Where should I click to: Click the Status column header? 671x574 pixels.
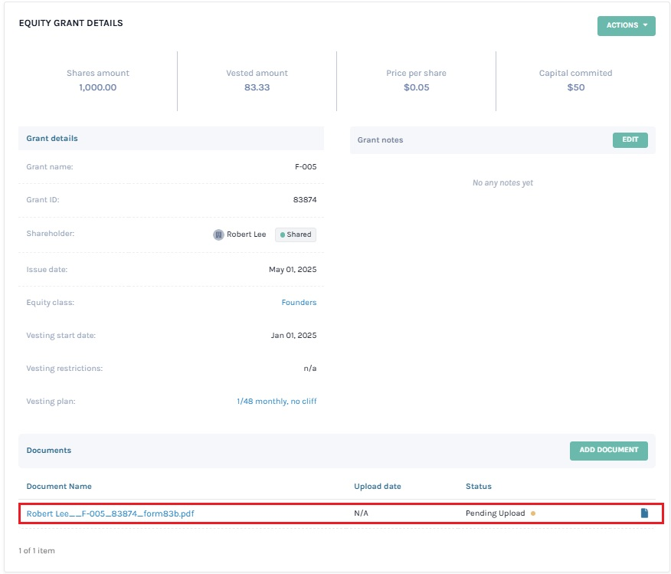pos(479,486)
